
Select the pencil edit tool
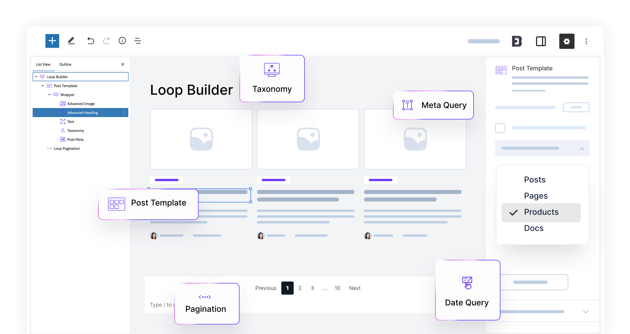point(71,41)
